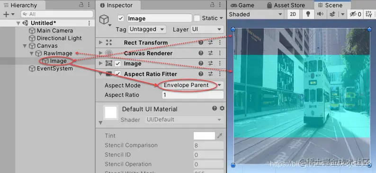Open presets for Aspect Ratio Fitter

[x=210, y=74]
